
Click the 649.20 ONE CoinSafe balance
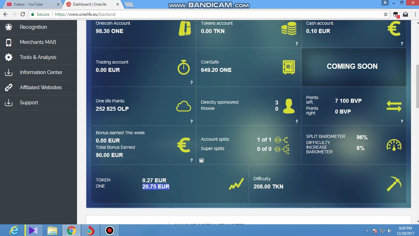click(216, 70)
